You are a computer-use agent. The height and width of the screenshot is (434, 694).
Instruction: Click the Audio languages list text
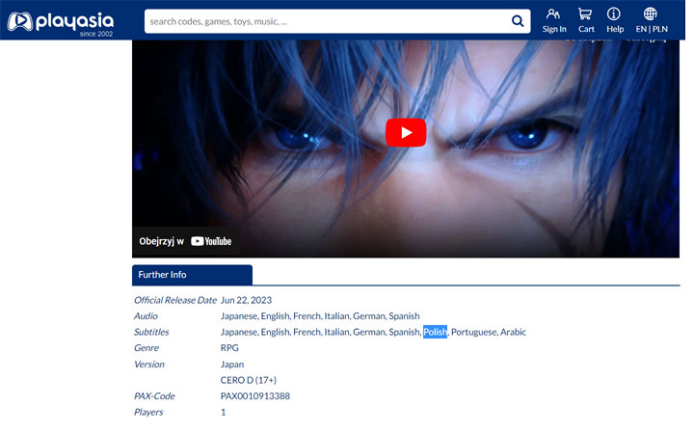click(320, 316)
